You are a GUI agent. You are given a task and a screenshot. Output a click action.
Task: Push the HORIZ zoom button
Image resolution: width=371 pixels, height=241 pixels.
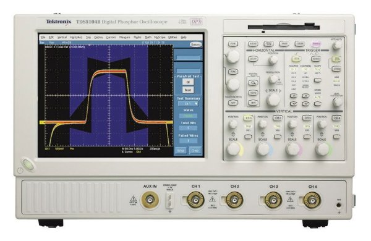pos(253,93)
